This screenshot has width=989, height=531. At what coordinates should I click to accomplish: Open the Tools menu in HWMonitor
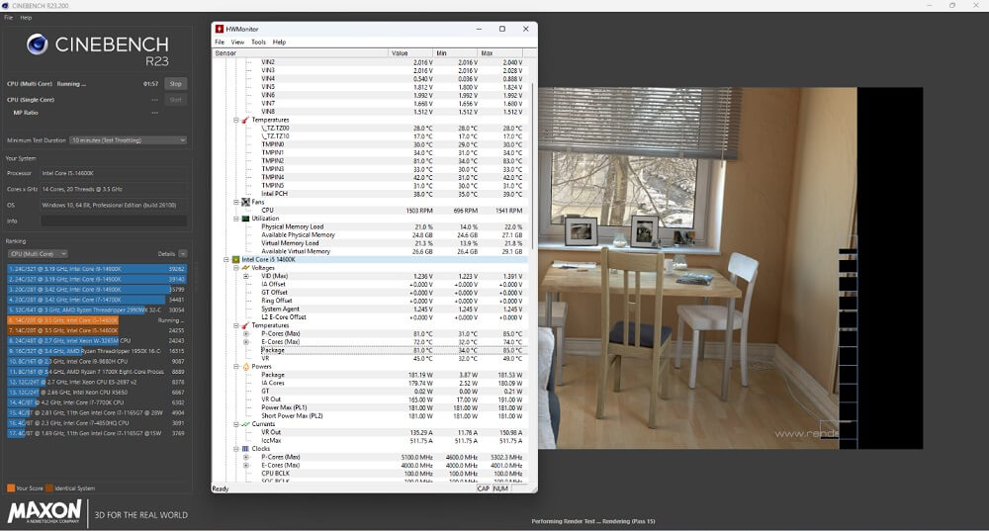tap(258, 43)
